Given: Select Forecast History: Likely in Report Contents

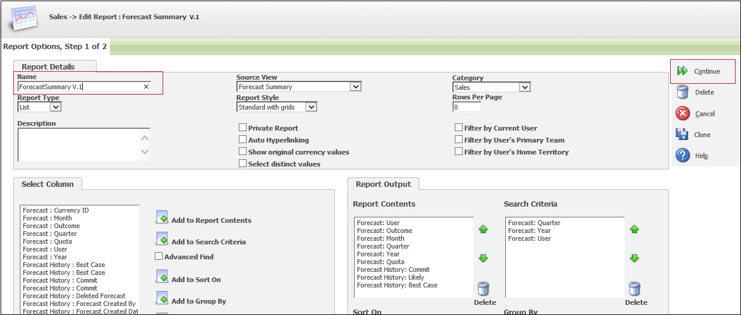Looking at the screenshot, I should 391,277.
